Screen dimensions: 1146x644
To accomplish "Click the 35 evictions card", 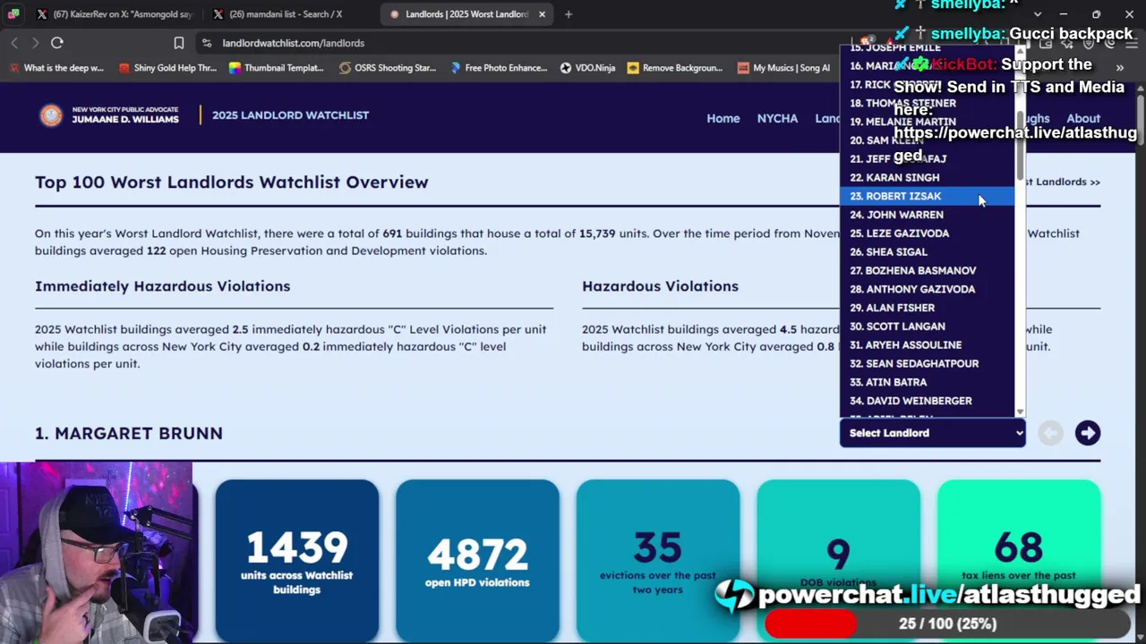I will [658, 561].
